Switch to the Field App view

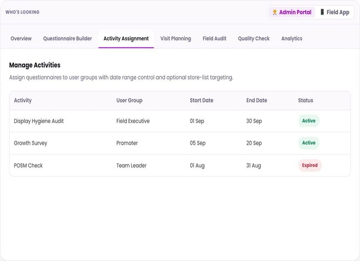tap(335, 12)
